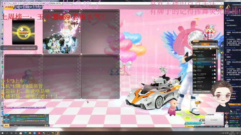Click bottom-left button in friends panel
The image size is (241, 135).
click(197, 92)
